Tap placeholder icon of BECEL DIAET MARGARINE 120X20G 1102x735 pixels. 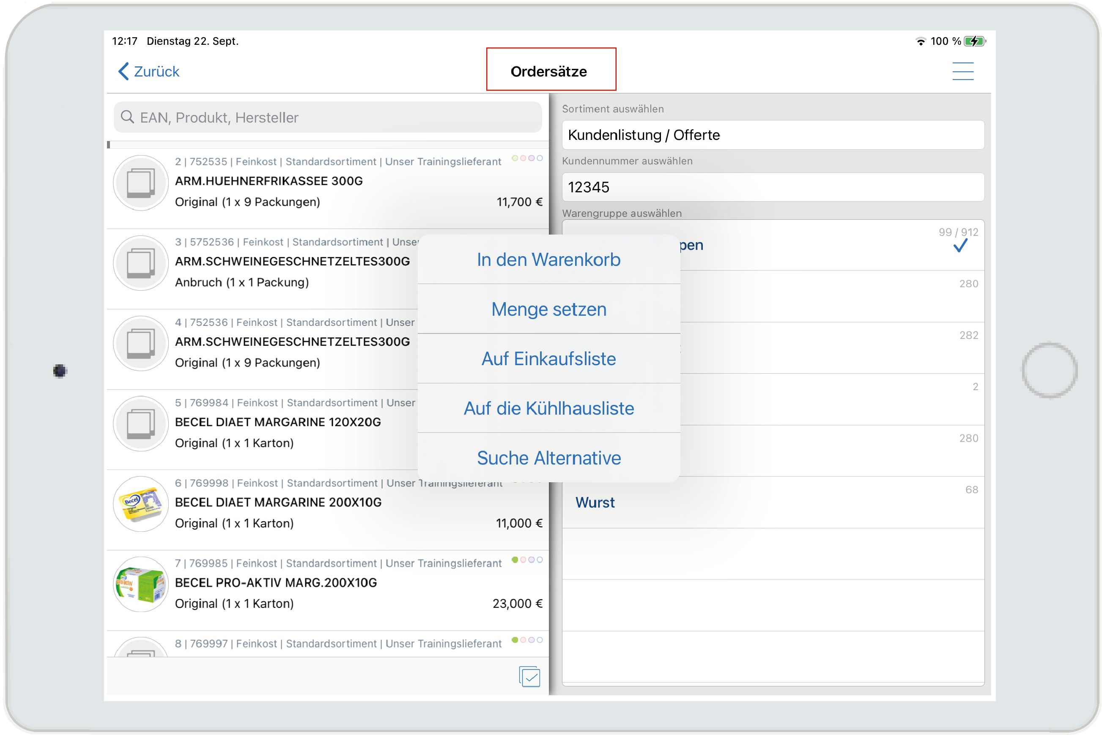click(x=141, y=424)
